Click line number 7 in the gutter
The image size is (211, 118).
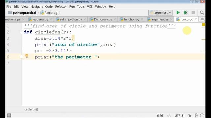(x=8, y=63)
